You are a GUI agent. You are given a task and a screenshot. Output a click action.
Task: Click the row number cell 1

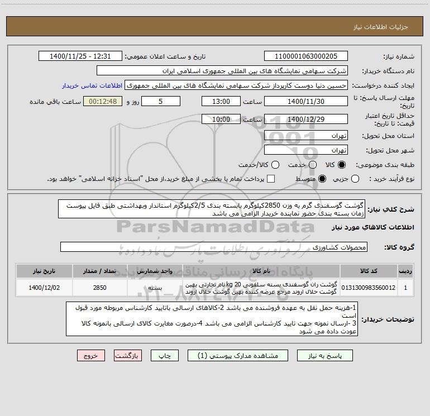pyautogui.click(x=405, y=288)
